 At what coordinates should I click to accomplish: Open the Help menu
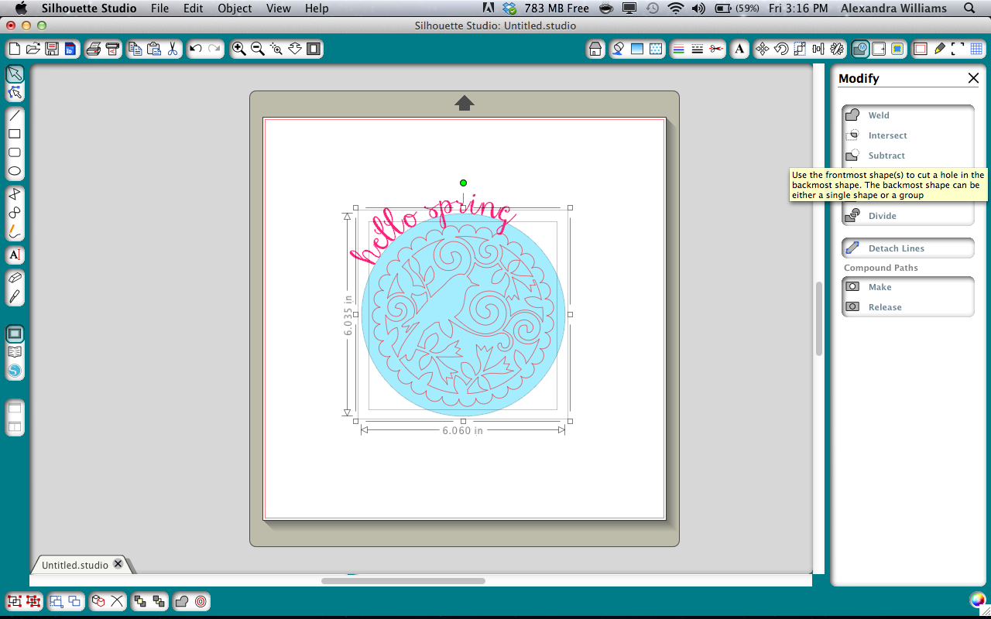(x=317, y=9)
